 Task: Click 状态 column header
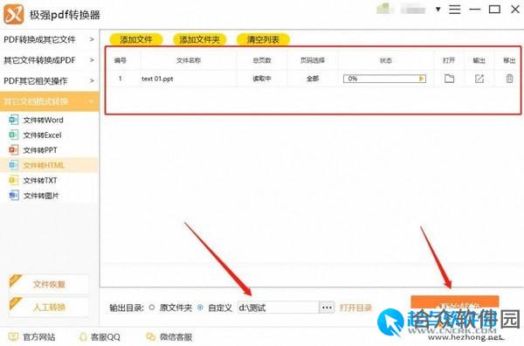point(386,60)
